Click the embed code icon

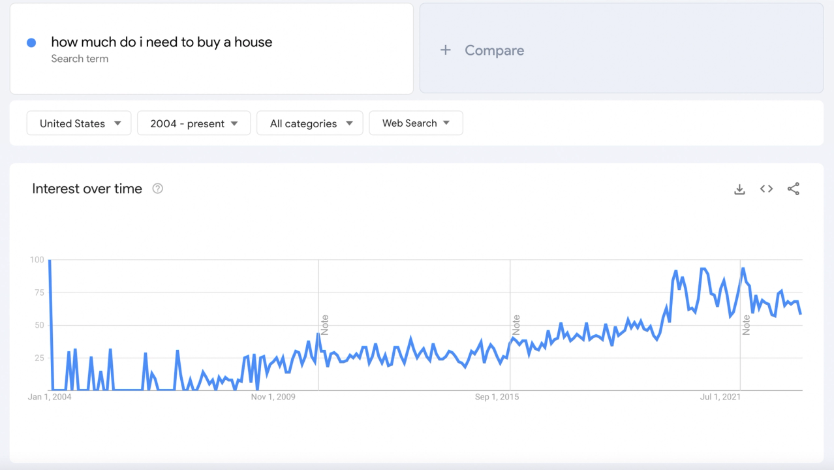pos(766,189)
